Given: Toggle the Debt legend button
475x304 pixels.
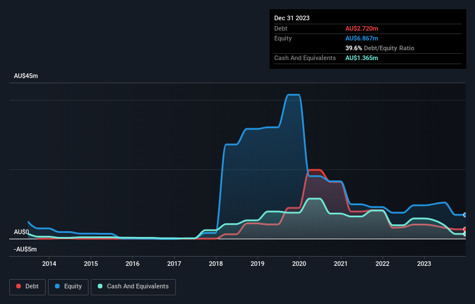Looking at the screenshot, I should point(28,287).
